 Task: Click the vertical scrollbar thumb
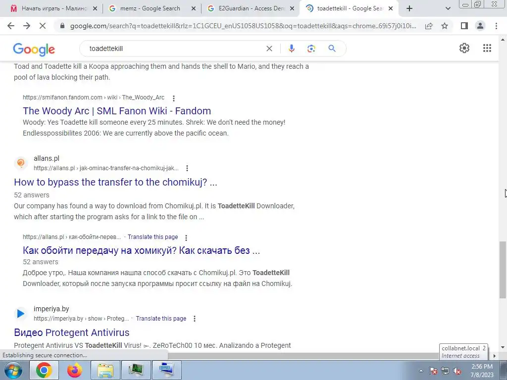(x=503, y=270)
